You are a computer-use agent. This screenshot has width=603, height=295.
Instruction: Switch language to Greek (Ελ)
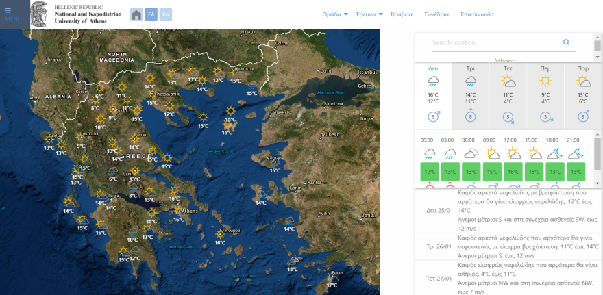151,14
